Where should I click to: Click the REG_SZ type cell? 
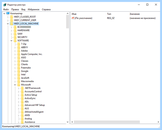[111, 18]
